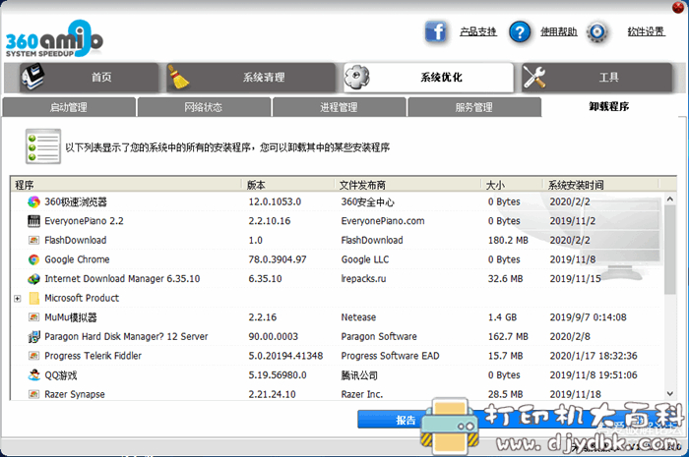Image resolution: width=689 pixels, height=457 pixels.
Task: Select the 系统优化 main tab
Action: tap(428, 78)
